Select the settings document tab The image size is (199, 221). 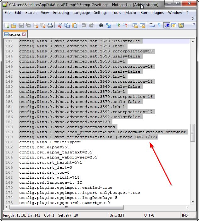(x=15, y=34)
